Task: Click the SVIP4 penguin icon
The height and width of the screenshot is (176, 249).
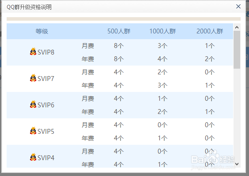Action: tap(33, 157)
